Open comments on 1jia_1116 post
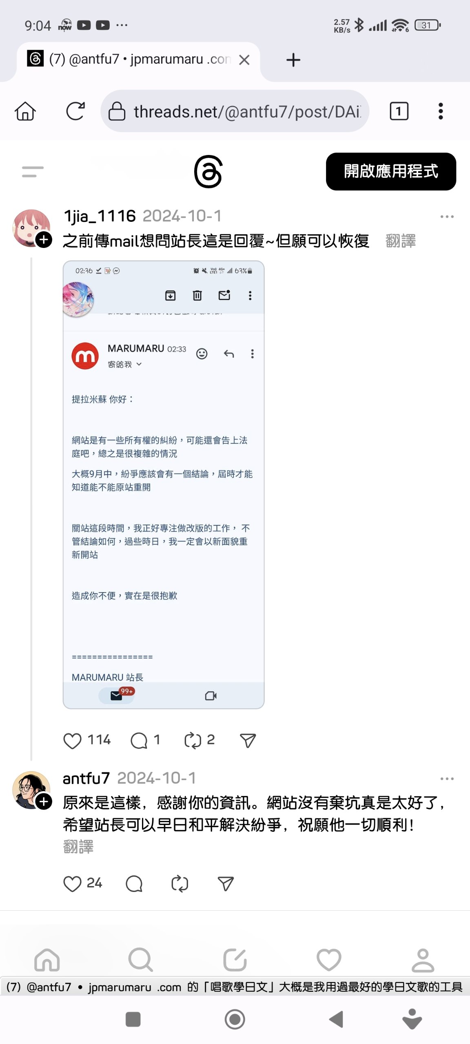This screenshot has width=470, height=1044. click(x=139, y=741)
